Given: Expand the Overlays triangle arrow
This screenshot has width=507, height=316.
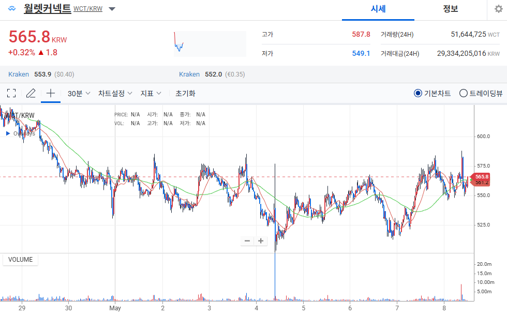Looking at the screenshot, I should click(8, 133).
